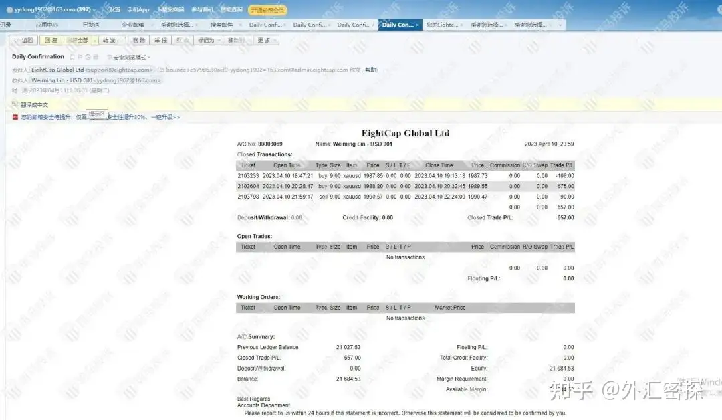
Task: Open the 标记为 mark-as dropdown
Action: pos(208,41)
